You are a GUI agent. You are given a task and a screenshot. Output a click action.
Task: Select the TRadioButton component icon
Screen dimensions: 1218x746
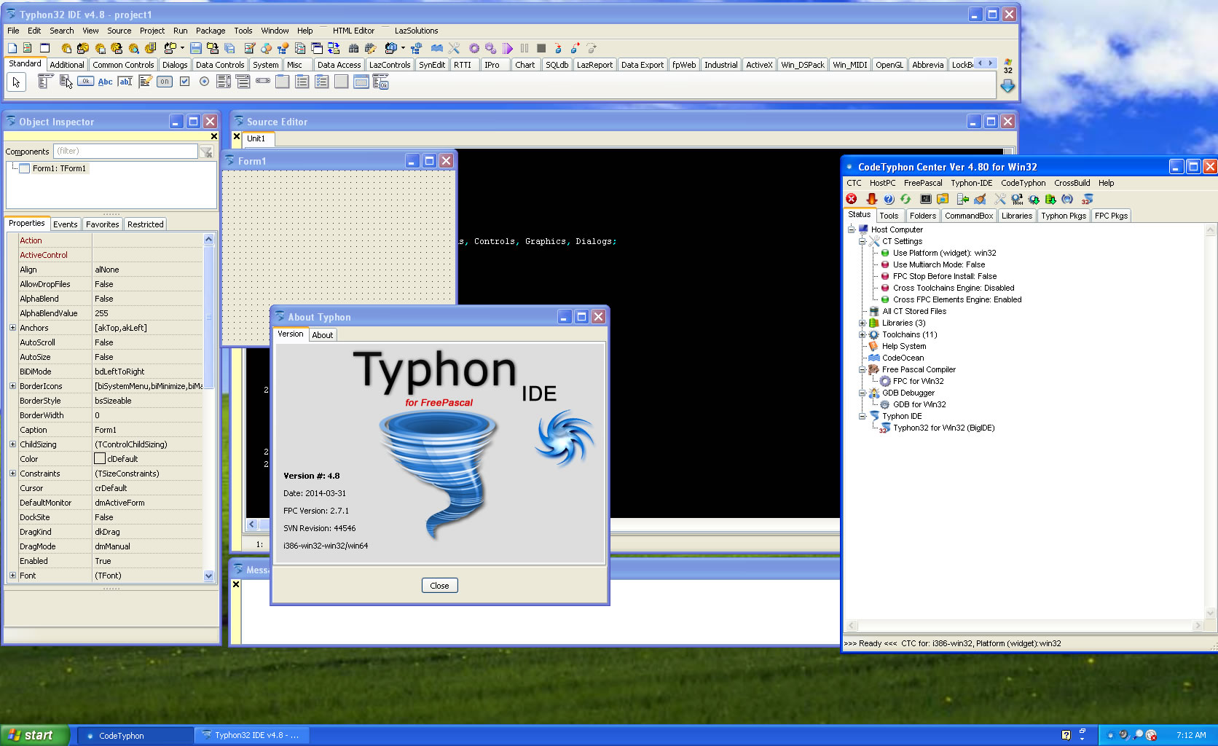(x=204, y=82)
